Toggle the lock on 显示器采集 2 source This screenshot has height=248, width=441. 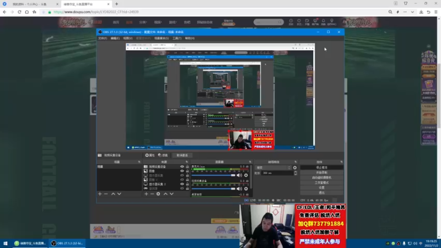(x=187, y=184)
